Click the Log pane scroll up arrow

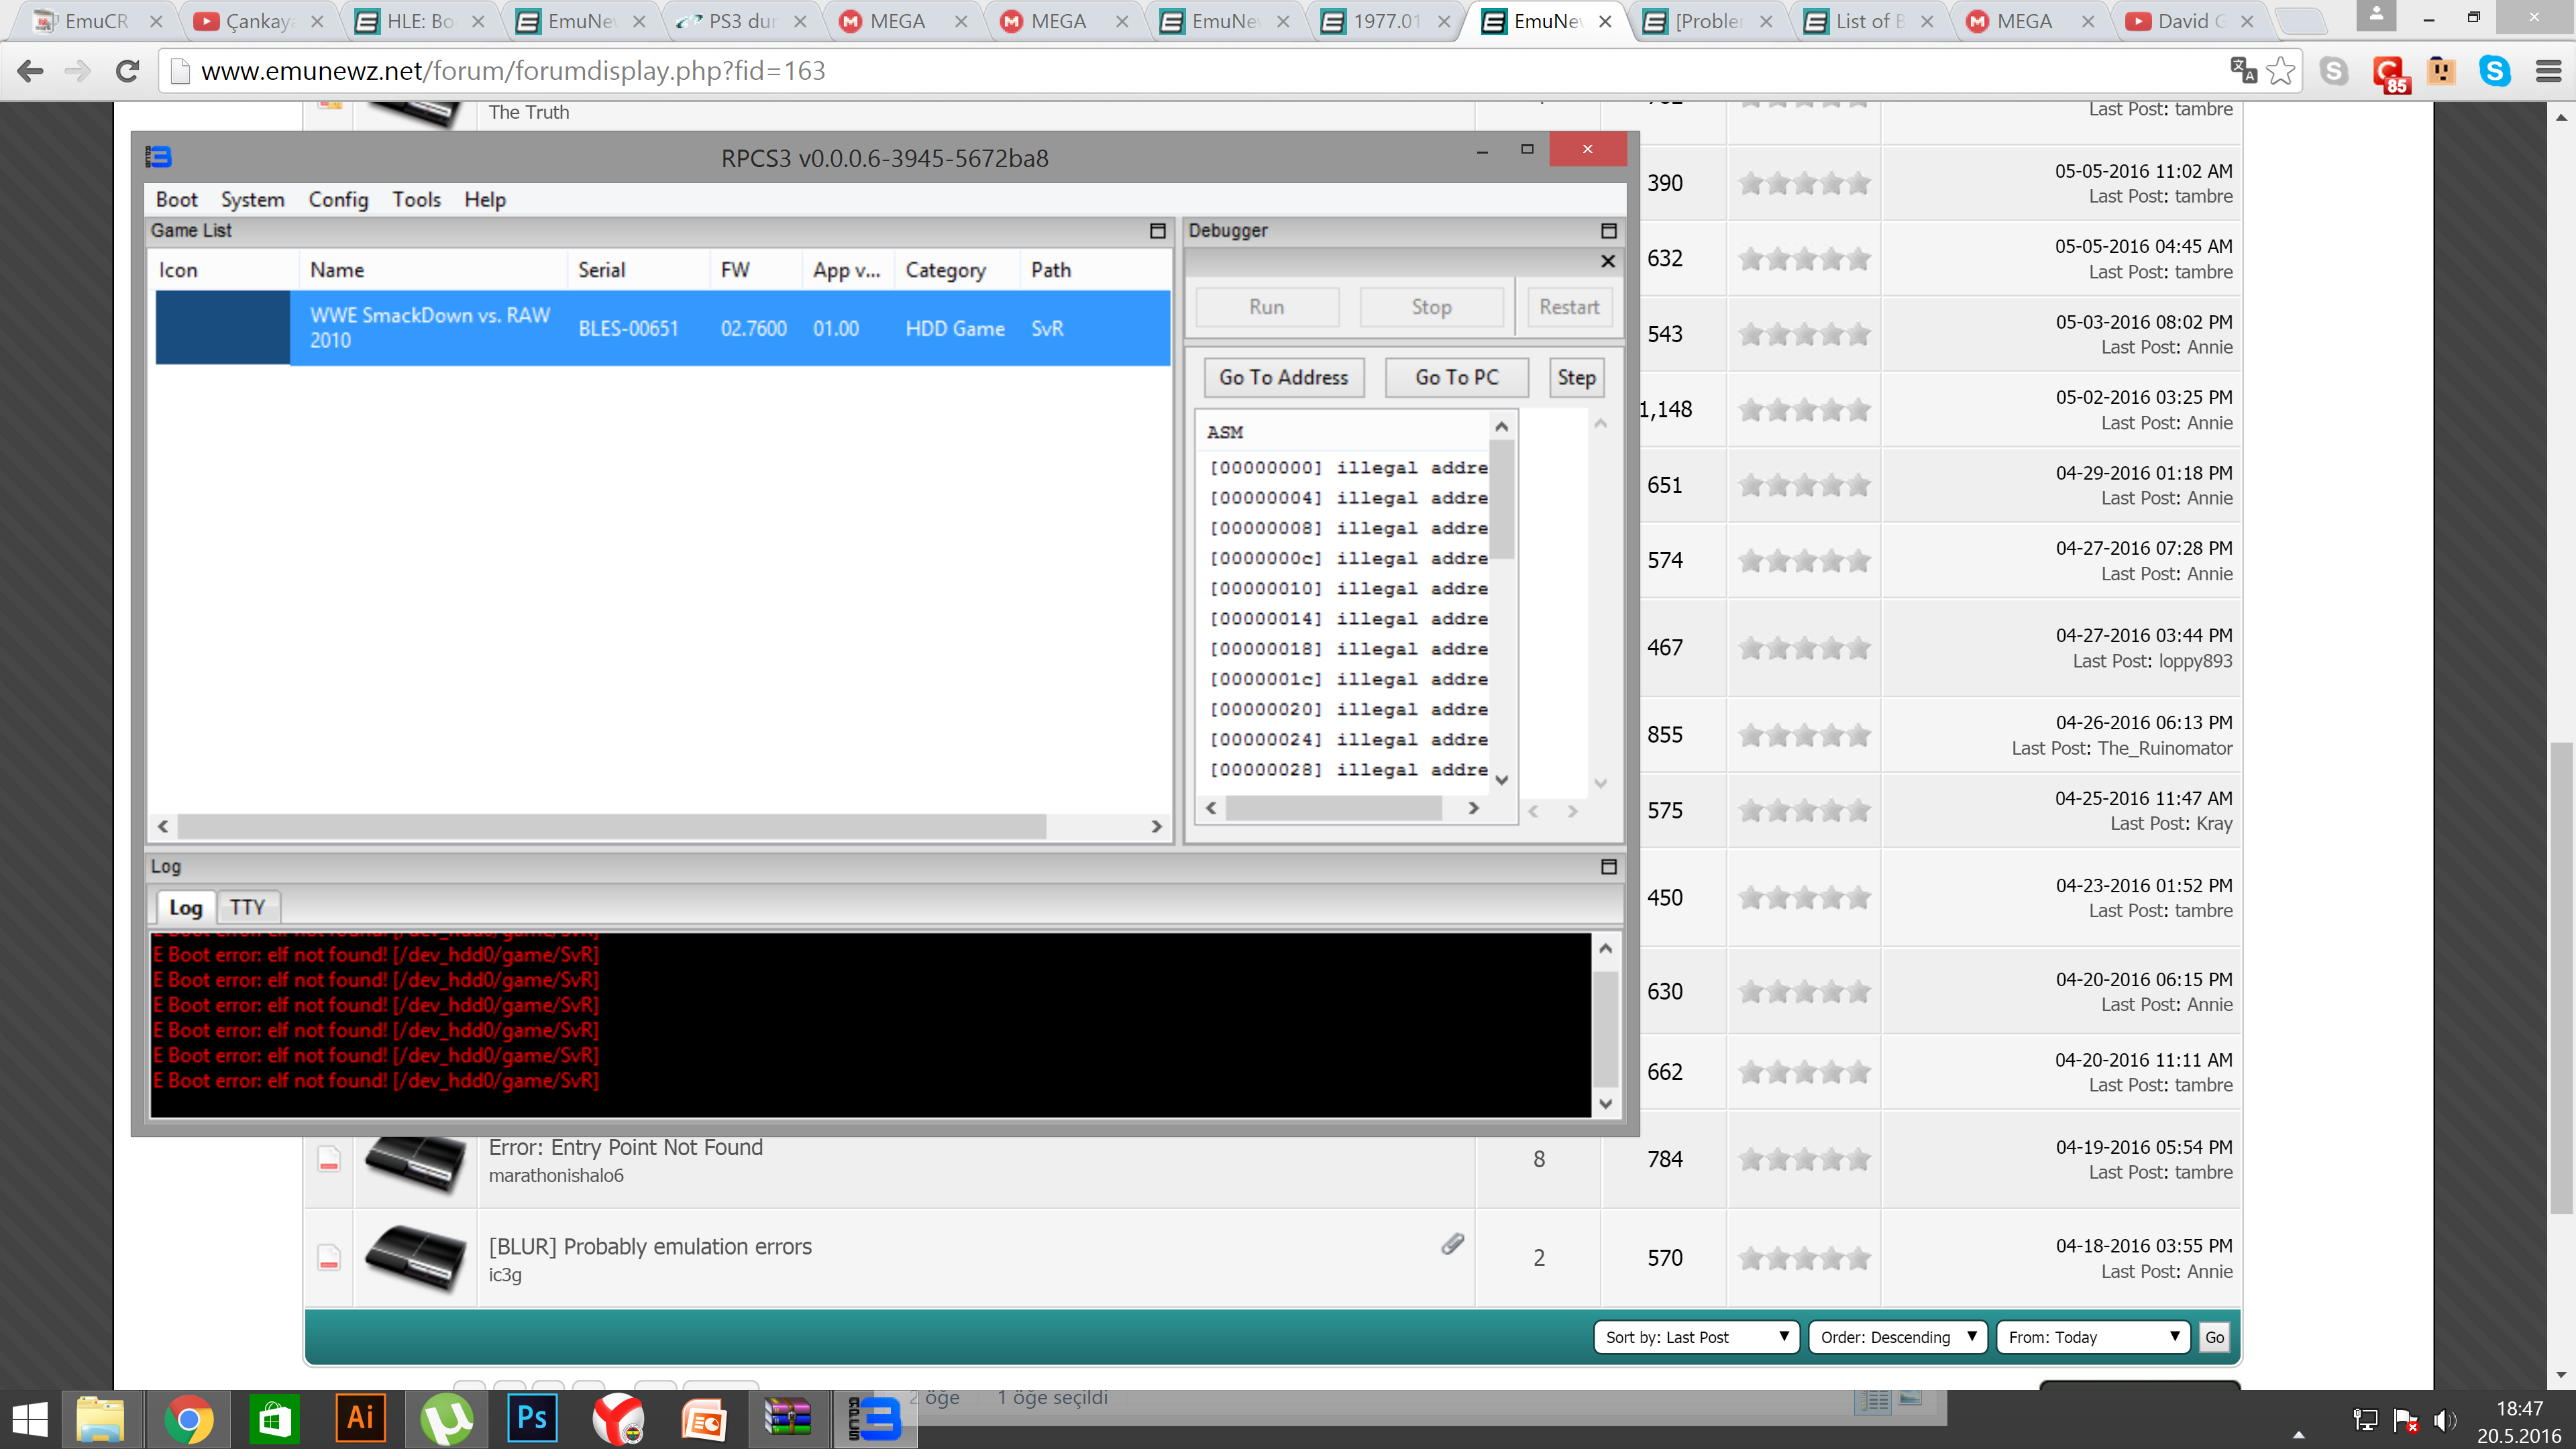(x=1606, y=948)
